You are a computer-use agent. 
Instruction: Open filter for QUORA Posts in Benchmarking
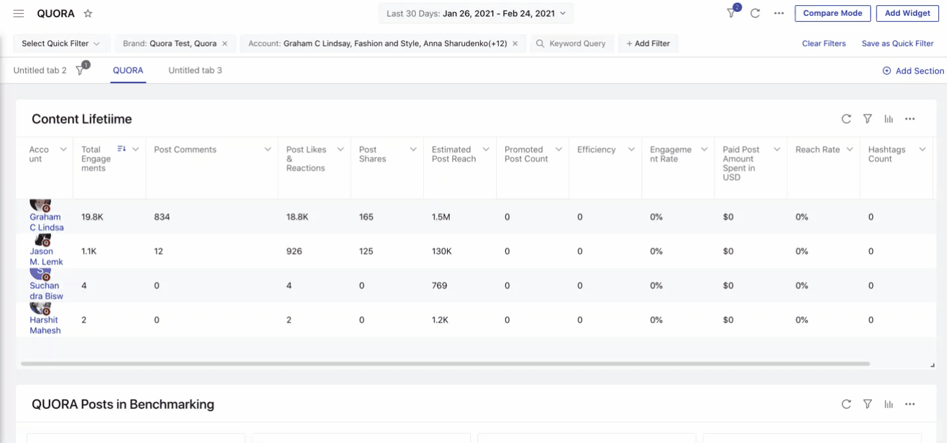point(868,404)
